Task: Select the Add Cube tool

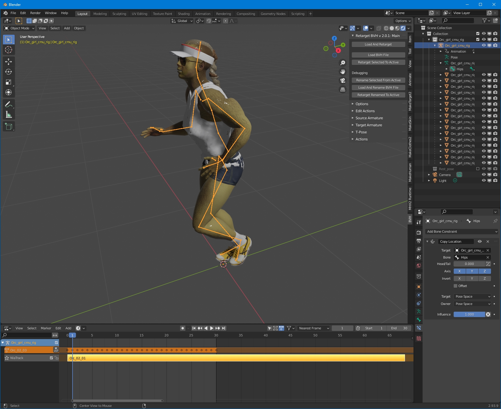Action: [9, 127]
